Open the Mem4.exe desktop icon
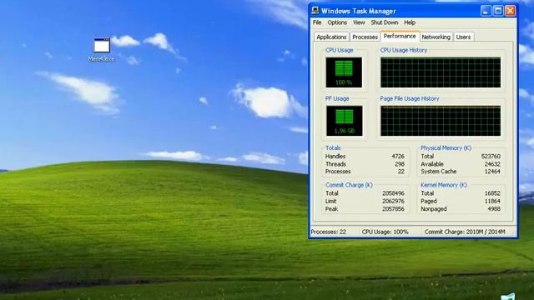The height and width of the screenshot is (300, 534). point(102,50)
